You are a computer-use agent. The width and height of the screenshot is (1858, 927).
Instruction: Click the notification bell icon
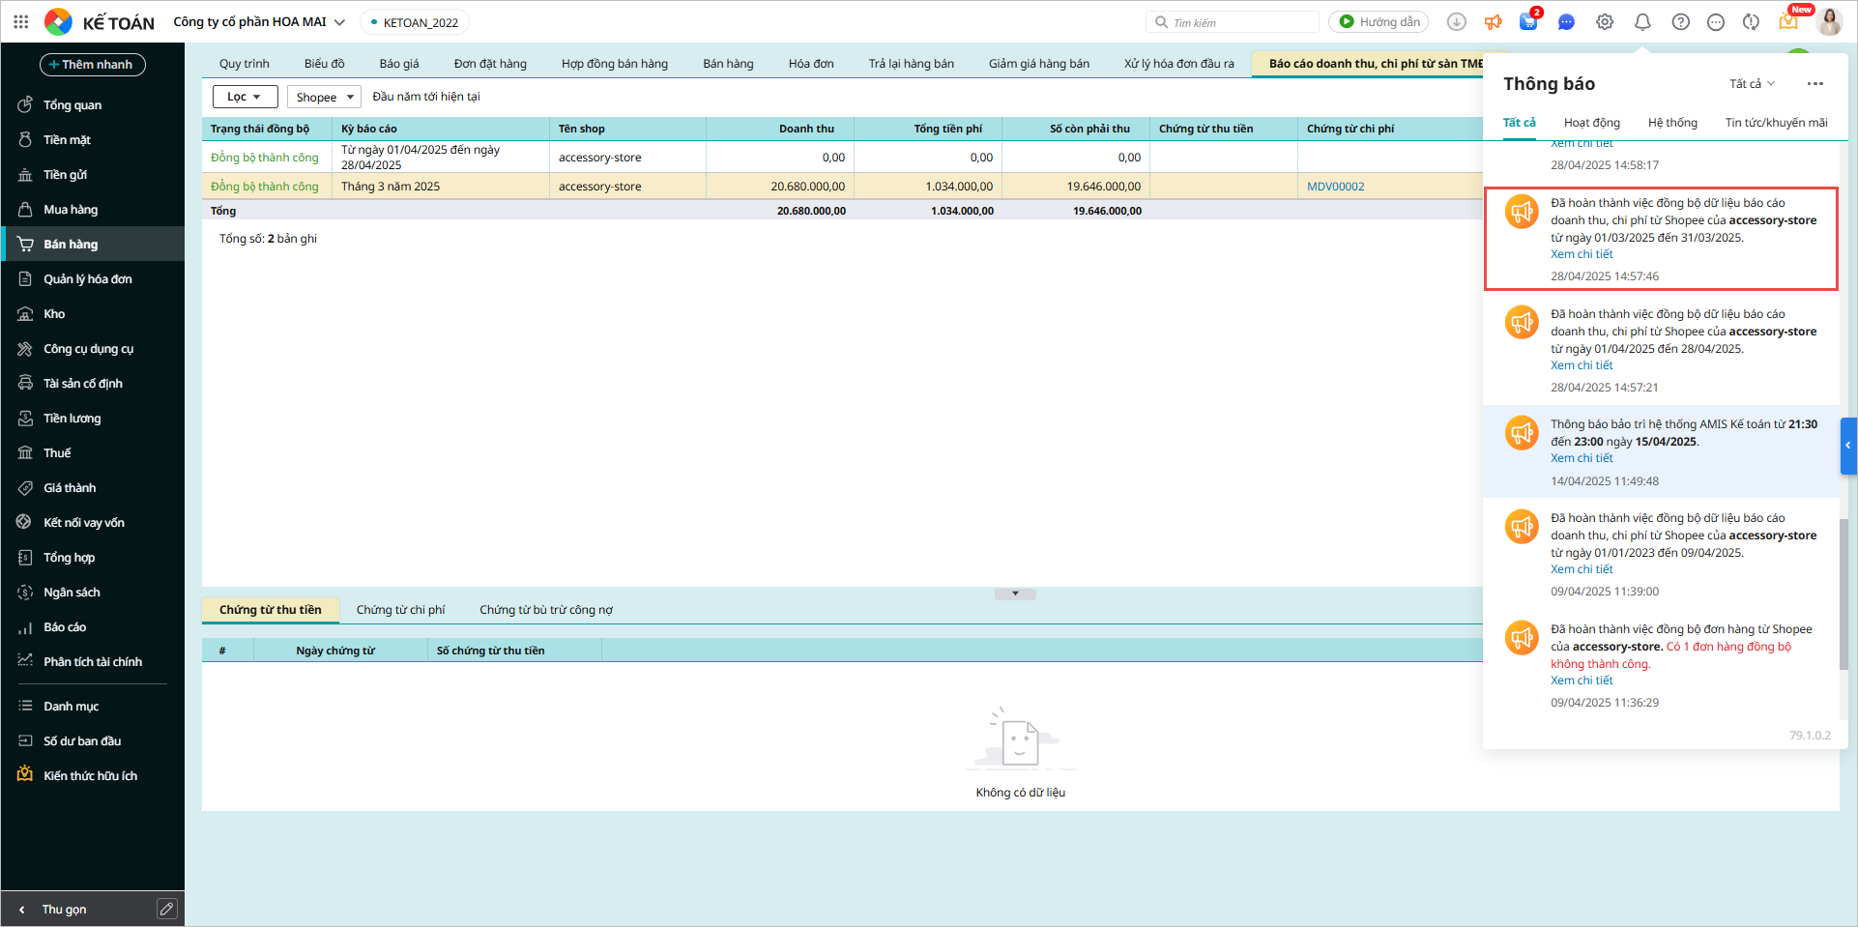(x=1642, y=21)
